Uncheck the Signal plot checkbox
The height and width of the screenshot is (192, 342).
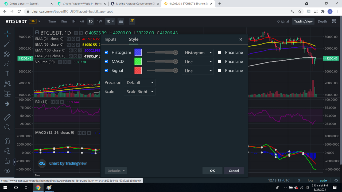106,71
